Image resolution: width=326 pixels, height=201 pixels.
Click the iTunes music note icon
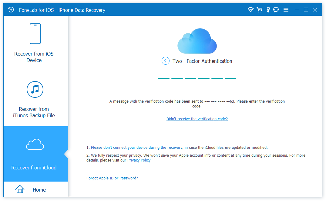[35, 90]
